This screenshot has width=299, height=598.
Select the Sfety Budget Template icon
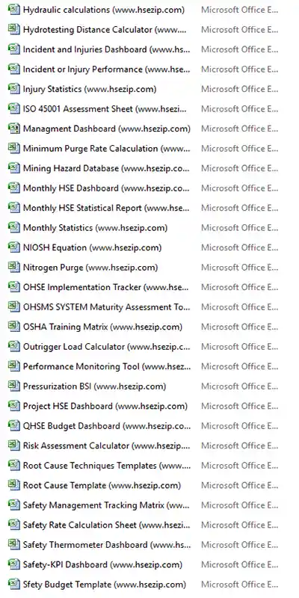click(14, 585)
